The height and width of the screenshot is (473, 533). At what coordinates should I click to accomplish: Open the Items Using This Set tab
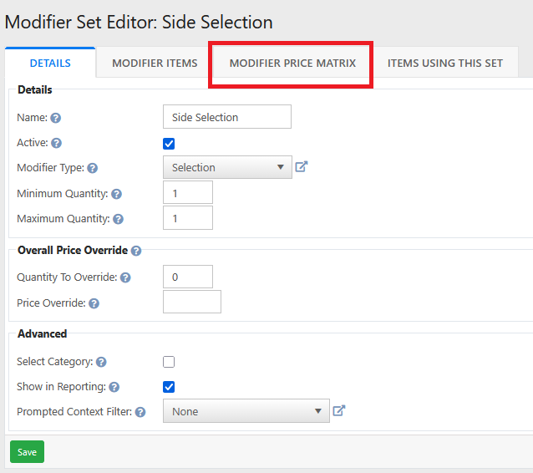[x=445, y=63]
